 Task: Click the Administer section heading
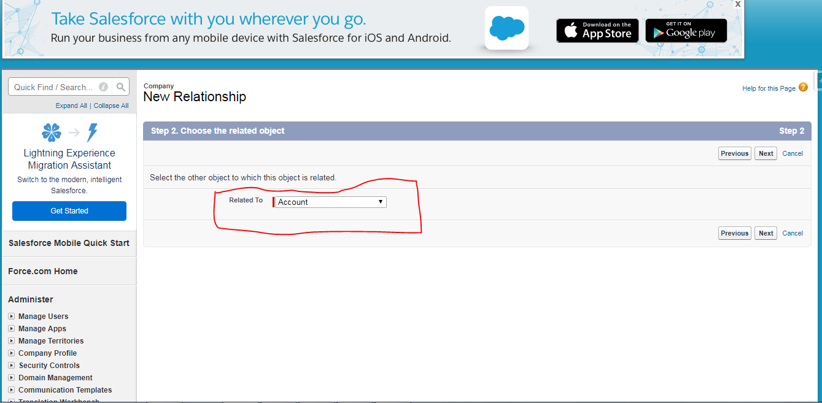coord(31,299)
